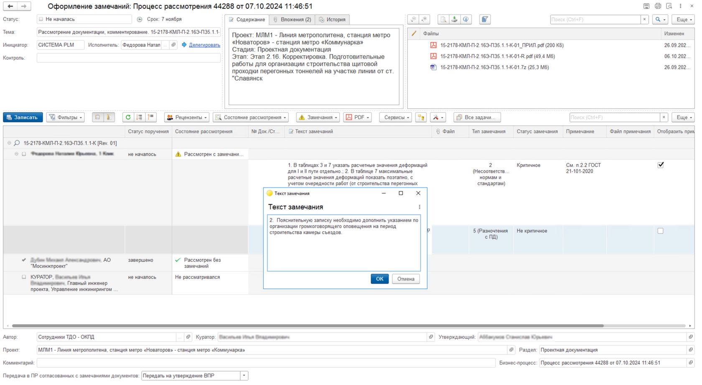Check the display checkbox on the Не критичное row
This screenshot has height=385, width=702.
[x=660, y=231]
